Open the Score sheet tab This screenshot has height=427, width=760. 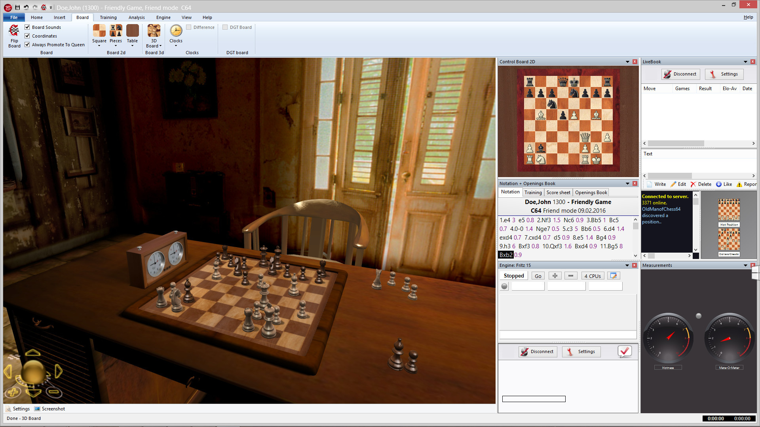pos(558,192)
